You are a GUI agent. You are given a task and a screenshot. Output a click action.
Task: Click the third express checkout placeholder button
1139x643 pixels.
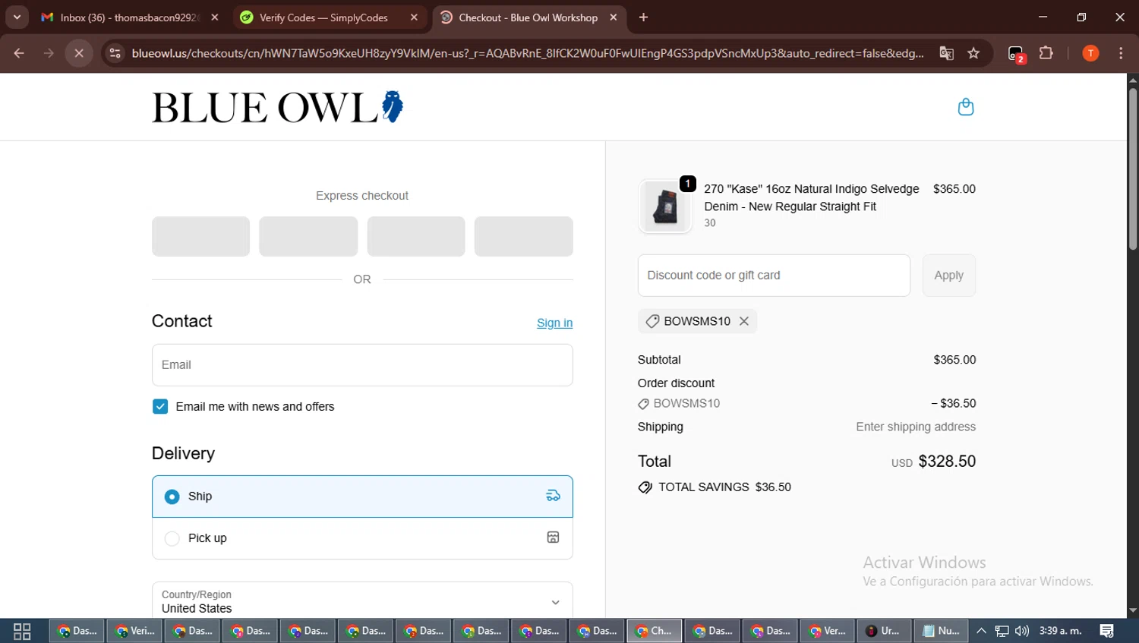[416, 236]
